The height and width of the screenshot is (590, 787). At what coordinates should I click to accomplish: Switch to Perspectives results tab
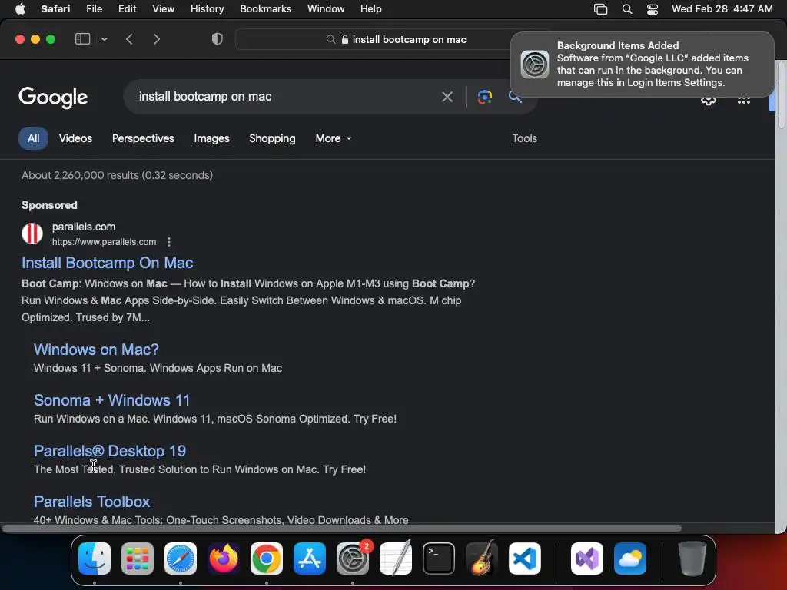click(x=143, y=138)
